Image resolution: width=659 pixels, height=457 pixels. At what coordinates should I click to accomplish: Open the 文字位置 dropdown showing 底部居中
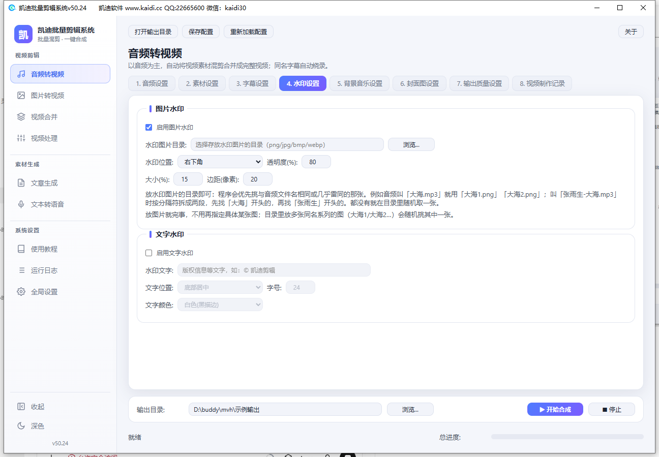(220, 287)
